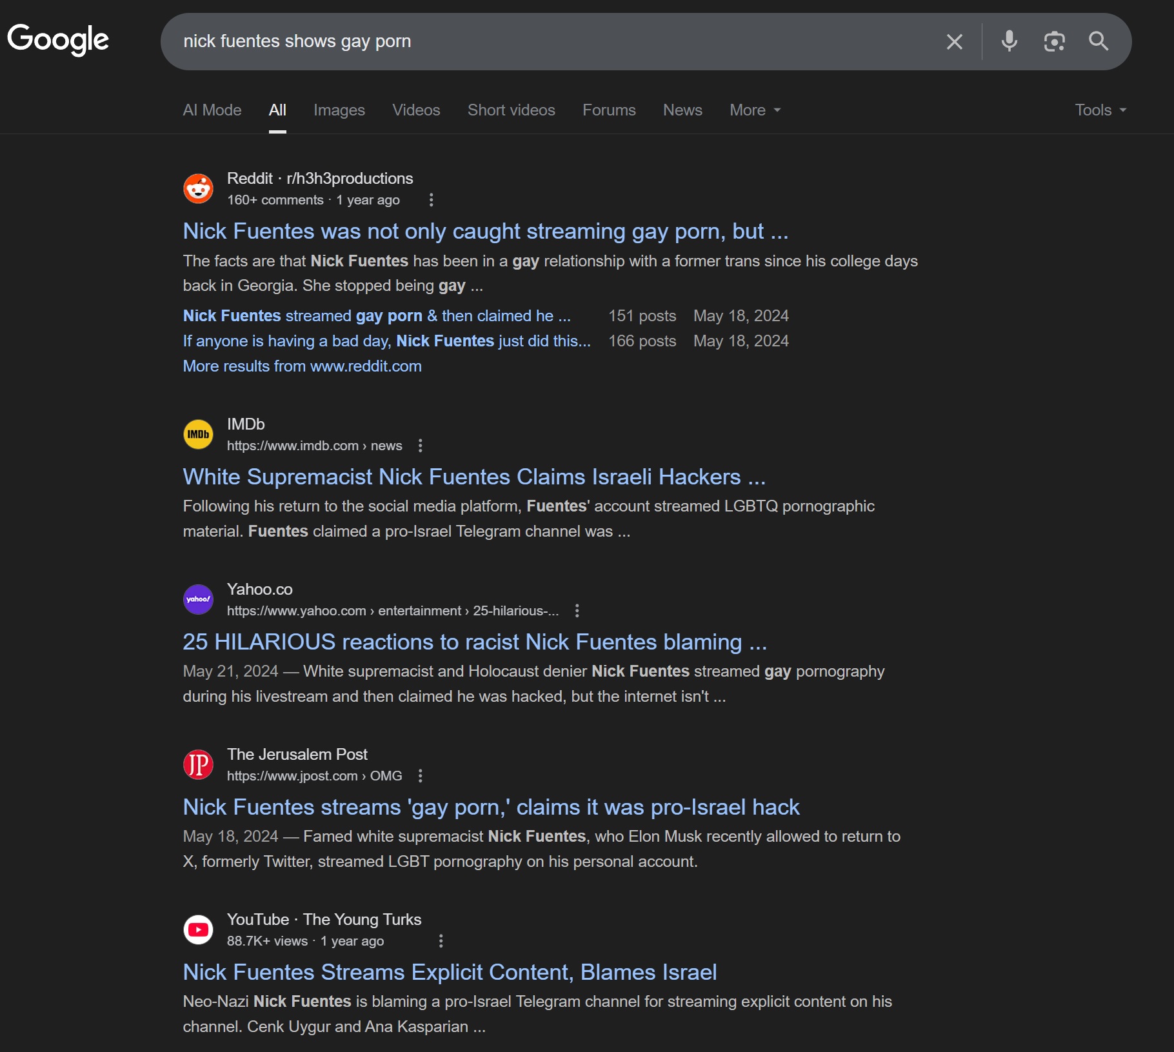Image resolution: width=1174 pixels, height=1052 pixels.
Task: Open three-dot menu for IMDb result
Action: tap(421, 446)
